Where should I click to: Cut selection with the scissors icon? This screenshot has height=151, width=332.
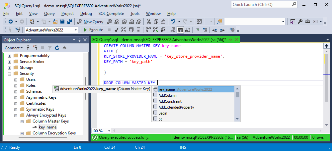point(149,22)
